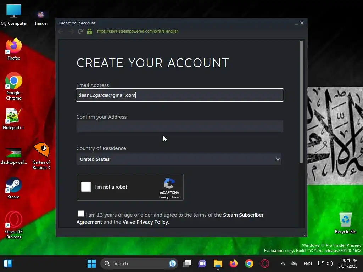Open widgets panel at taskbar left
Viewport: 363px width, 272px height.
pos(8,263)
